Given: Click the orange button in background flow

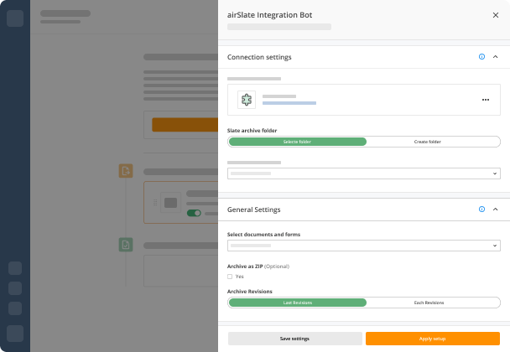Looking at the screenshot, I should click(185, 125).
